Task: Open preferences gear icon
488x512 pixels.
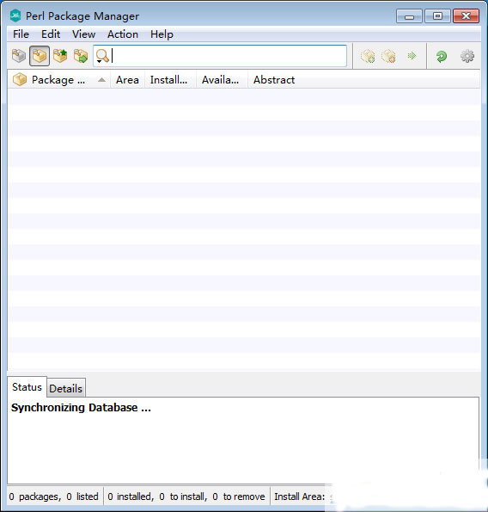Action: point(467,56)
